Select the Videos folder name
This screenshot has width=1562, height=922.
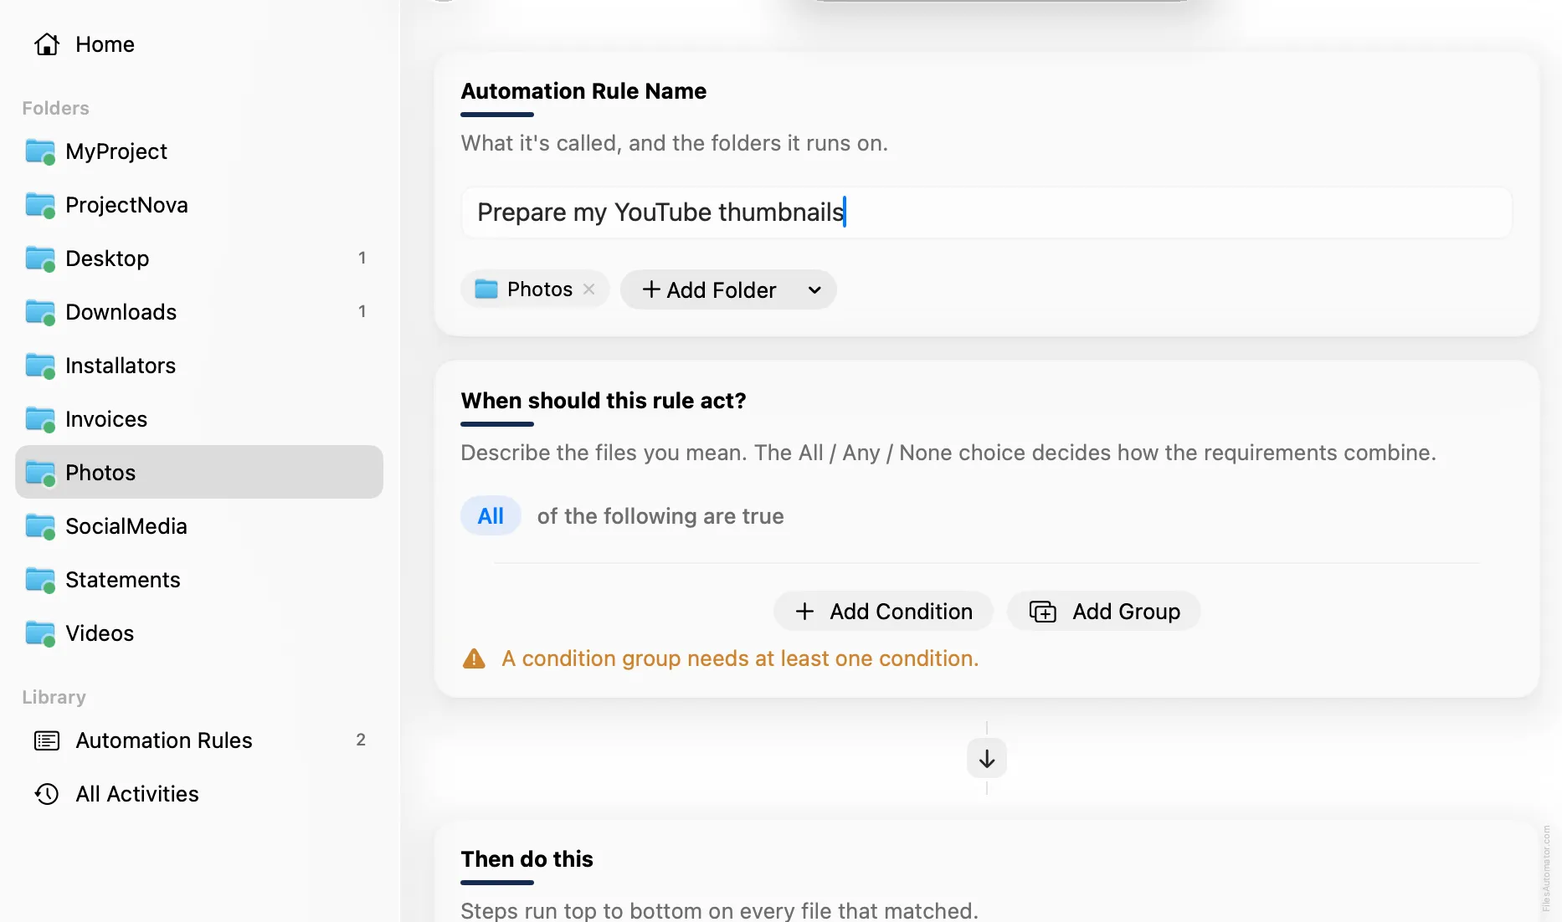[100, 633]
